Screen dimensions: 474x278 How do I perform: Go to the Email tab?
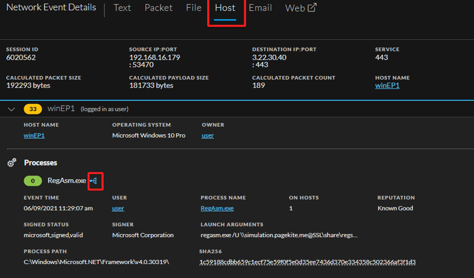tap(260, 8)
